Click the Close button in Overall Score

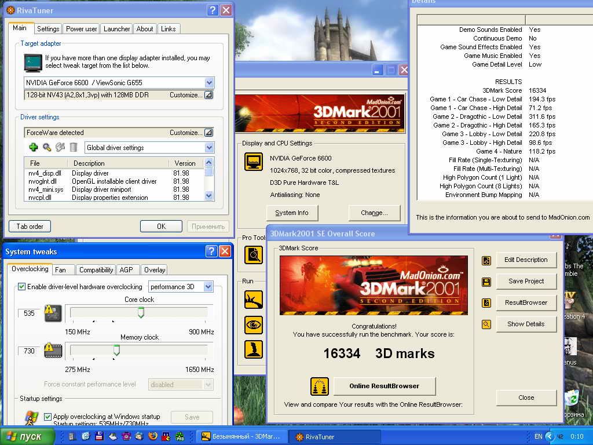tap(526, 397)
